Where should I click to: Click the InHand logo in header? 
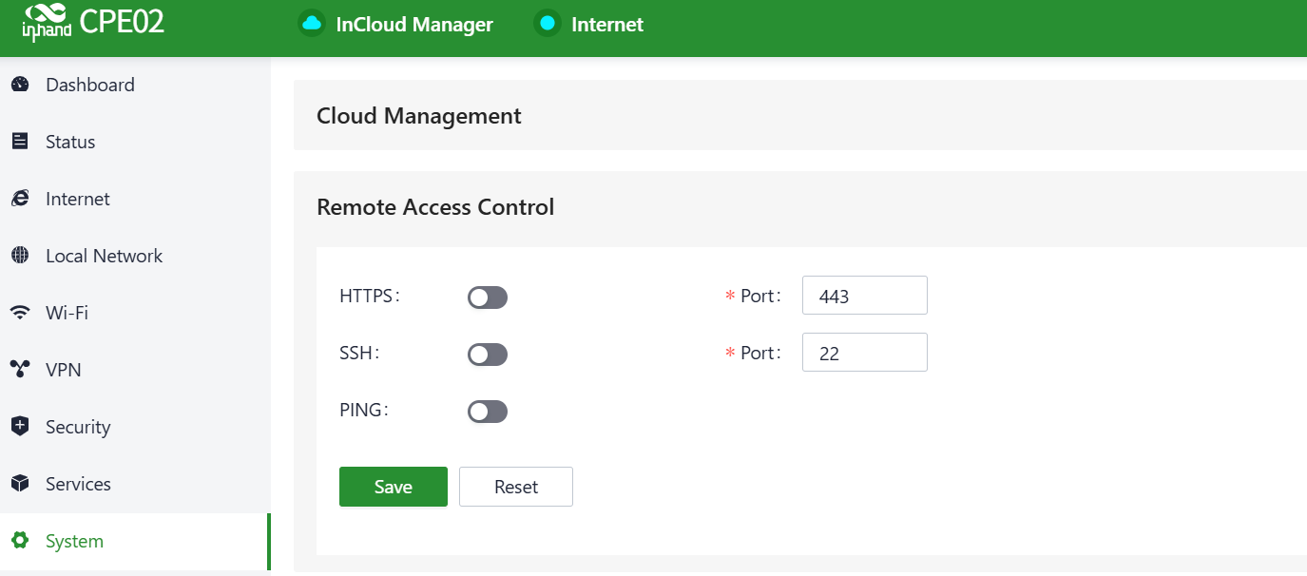[47, 25]
